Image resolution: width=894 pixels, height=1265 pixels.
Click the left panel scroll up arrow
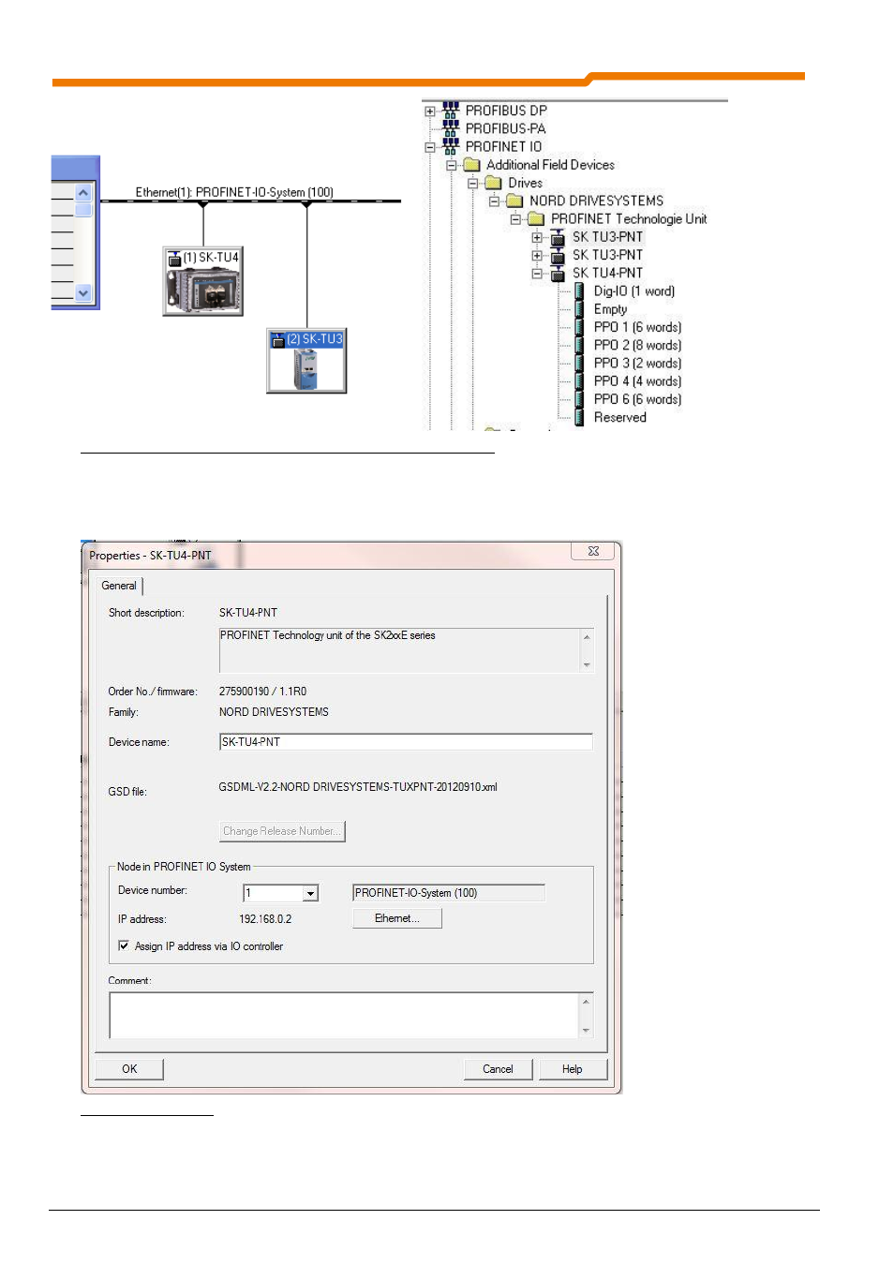[x=83, y=193]
